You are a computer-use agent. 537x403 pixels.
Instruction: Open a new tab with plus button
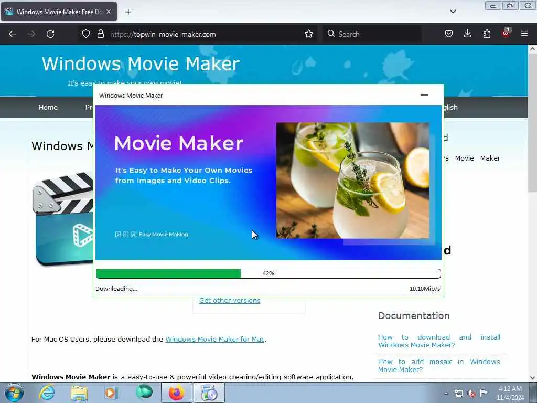pyautogui.click(x=128, y=12)
